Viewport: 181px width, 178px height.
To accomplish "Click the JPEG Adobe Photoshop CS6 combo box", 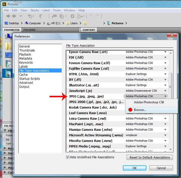I will point(146,96).
